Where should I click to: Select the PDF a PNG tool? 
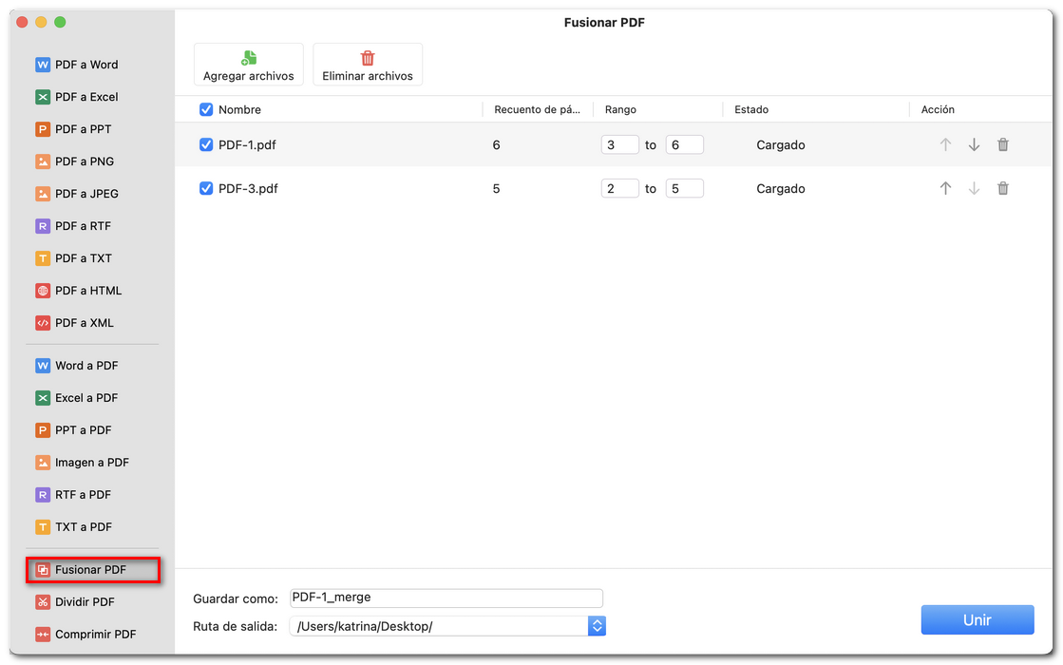click(x=85, y=161)
